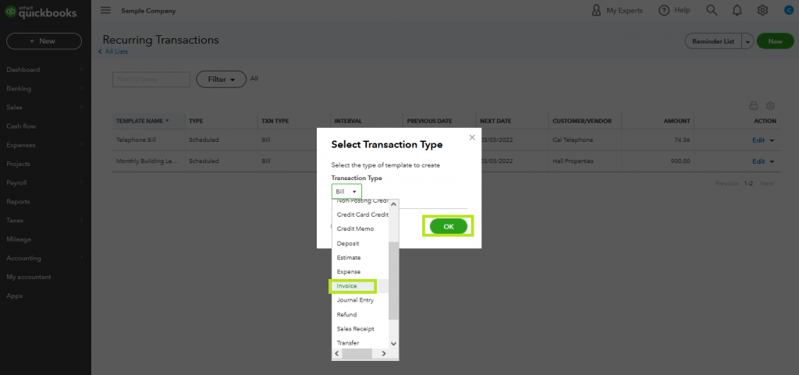The height and width of the screenshot is (375, 799).
Task: Click the search magnifier icon
Action: 712,10
